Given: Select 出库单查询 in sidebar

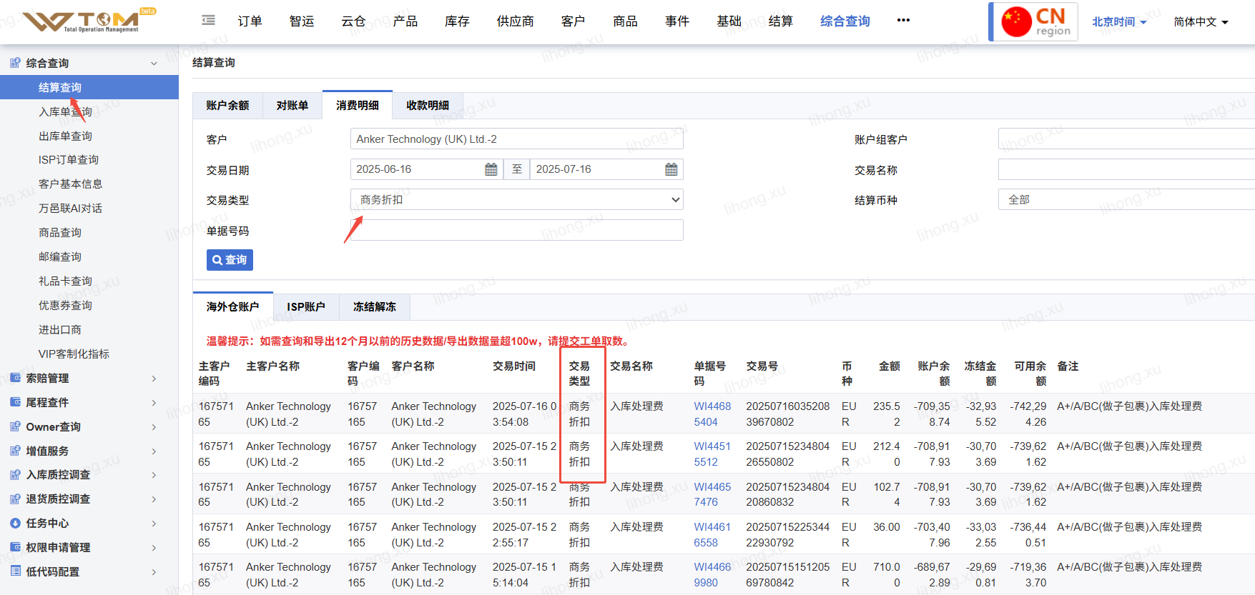Looking at the screenshot, I should (65, 136).
